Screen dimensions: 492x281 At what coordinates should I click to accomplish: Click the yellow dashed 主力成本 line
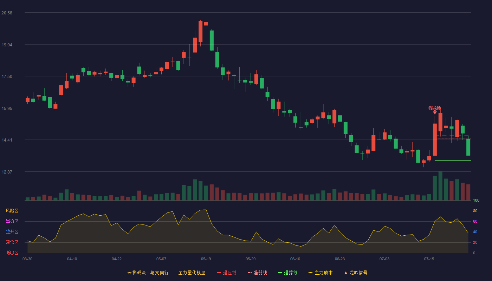pyautogui.click(x=452, y=136)
